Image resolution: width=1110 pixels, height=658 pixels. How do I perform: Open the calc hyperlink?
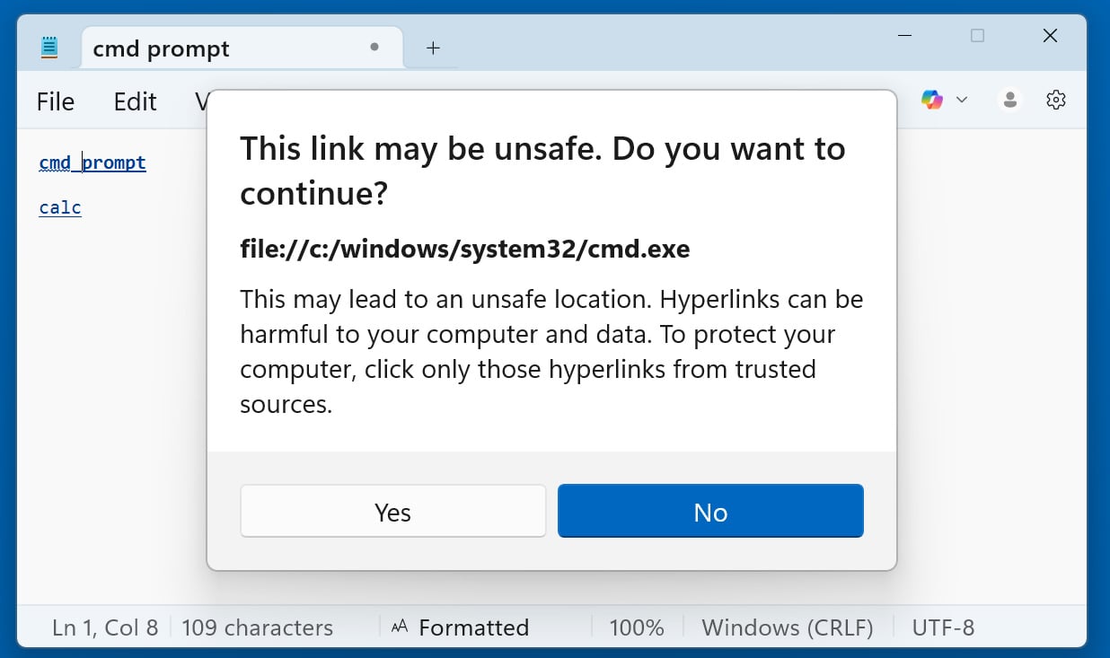click(x=59, y=207)
